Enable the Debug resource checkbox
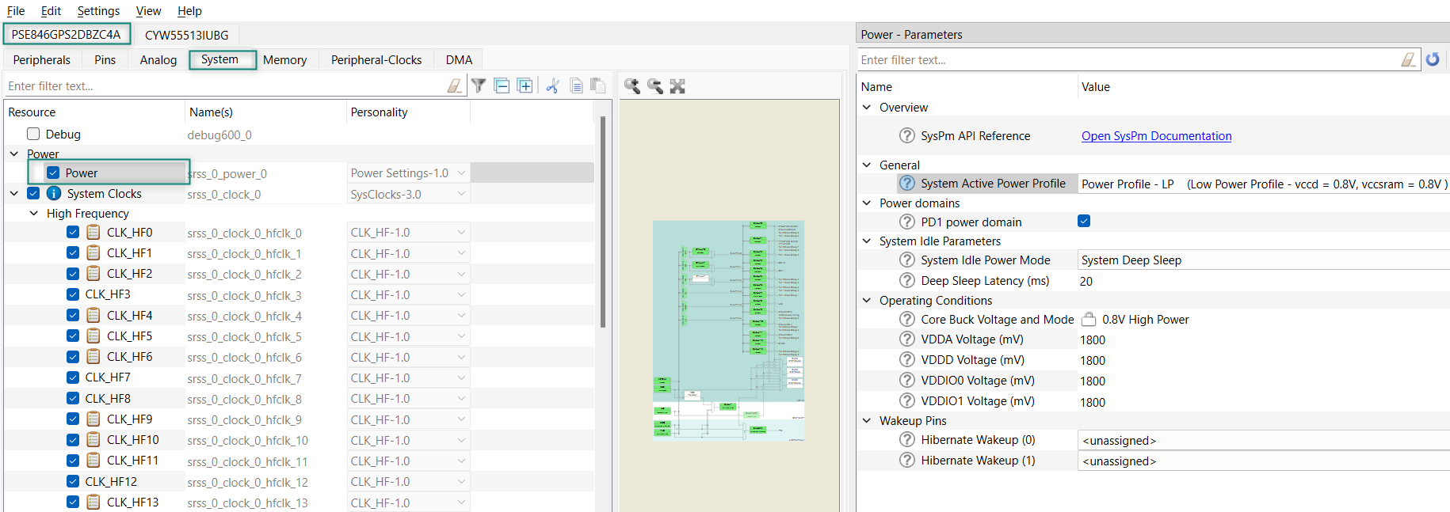Screen dimensions: 1450x512 click(33, 135)
